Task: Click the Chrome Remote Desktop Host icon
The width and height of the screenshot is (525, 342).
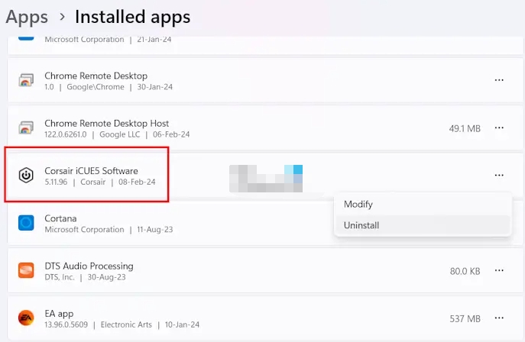Action: (26, 127)
